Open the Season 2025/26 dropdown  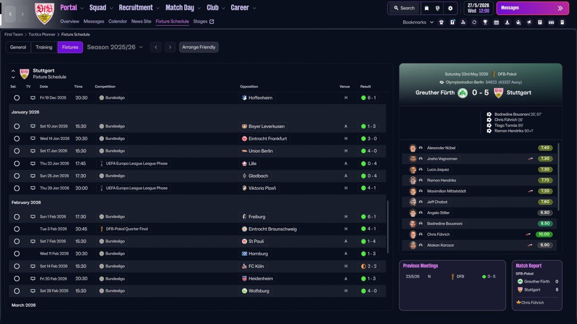point(115,47)
